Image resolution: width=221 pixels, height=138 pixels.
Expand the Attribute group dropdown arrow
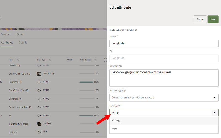214,97
